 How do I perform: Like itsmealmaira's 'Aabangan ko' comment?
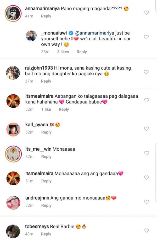[147, 100]
